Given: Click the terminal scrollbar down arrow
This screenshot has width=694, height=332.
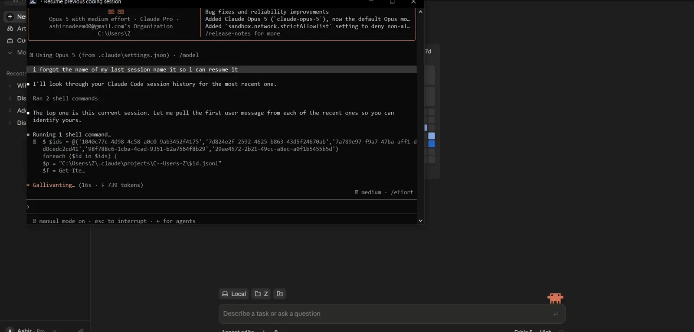Looking at the screenshot, I should pos(420,221).
